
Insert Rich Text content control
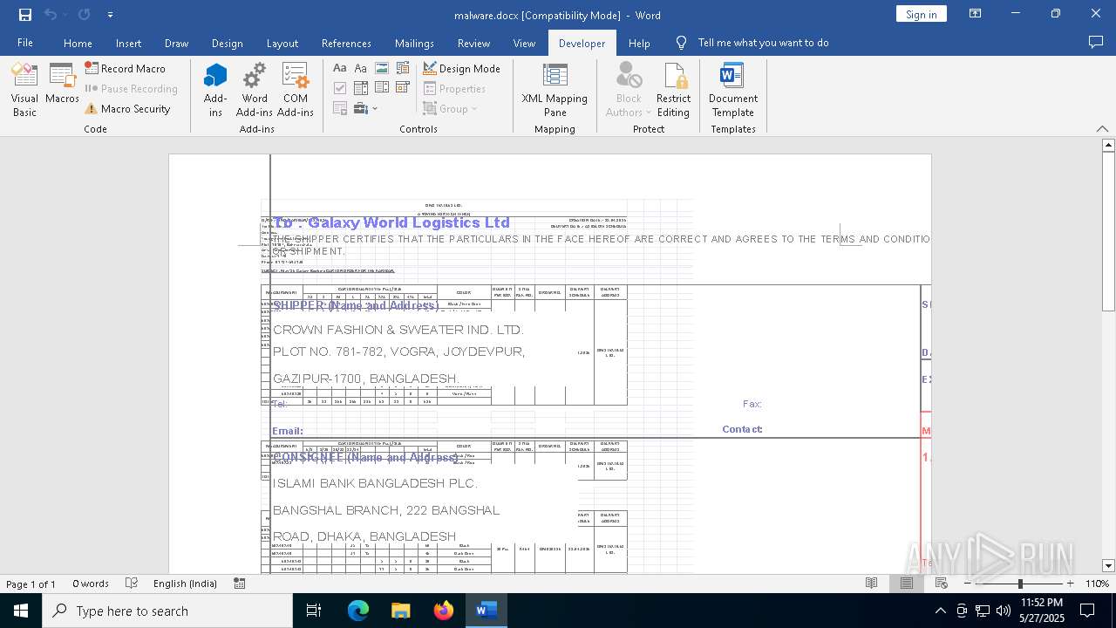tap(340, 68)
